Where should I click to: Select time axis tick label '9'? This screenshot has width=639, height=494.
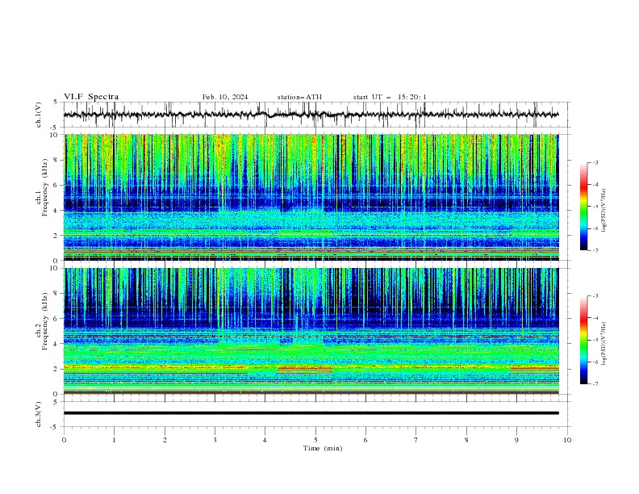pos(516,440)
